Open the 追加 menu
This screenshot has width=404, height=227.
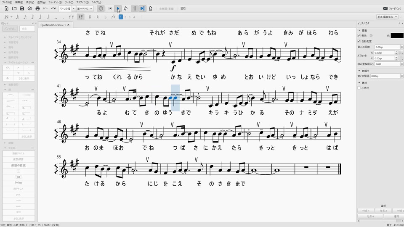click(41, 3)
